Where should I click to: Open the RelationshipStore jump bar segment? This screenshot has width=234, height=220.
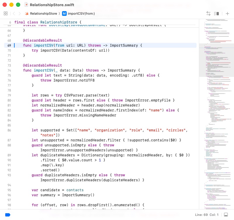coord(43,13)
